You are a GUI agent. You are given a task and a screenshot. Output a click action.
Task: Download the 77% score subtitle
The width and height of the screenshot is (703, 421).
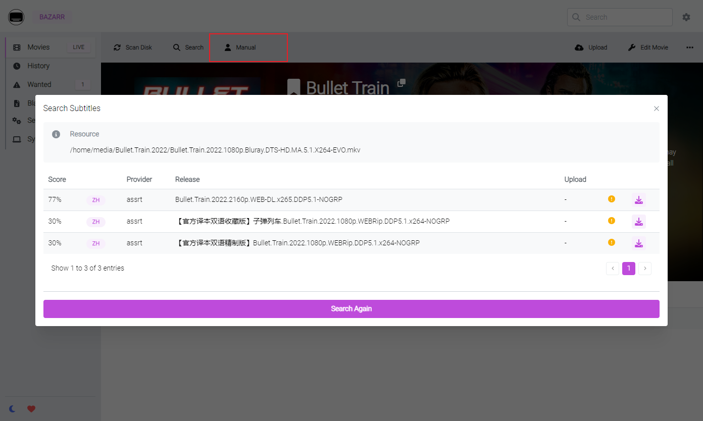[639, 200]
